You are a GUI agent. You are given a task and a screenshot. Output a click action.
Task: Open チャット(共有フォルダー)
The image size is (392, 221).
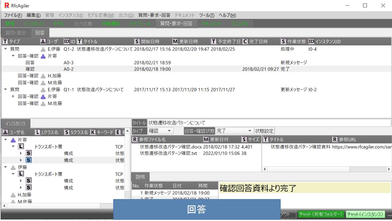pyautogui.click(x=321, y=214)
